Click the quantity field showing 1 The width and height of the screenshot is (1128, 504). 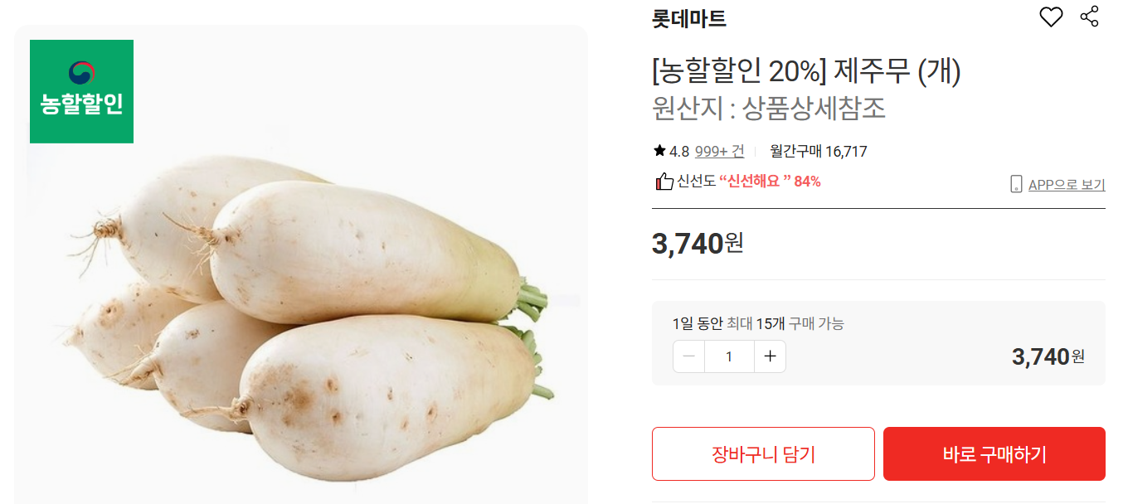tap(729, 356)
